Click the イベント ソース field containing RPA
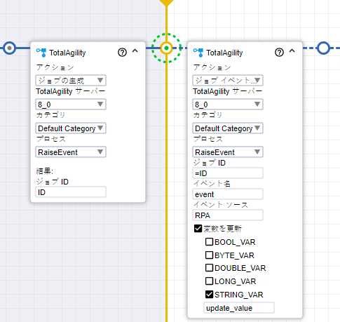 point(228,215)
